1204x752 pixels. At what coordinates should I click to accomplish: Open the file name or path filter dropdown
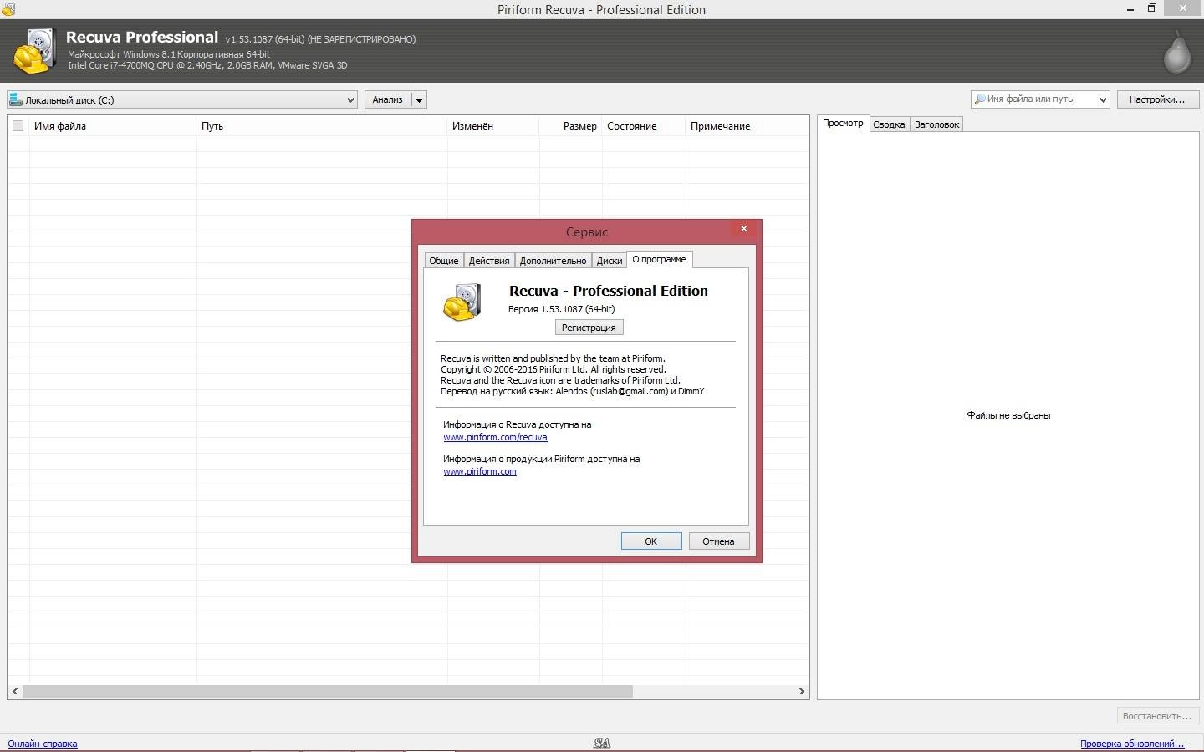point(1103,99)
